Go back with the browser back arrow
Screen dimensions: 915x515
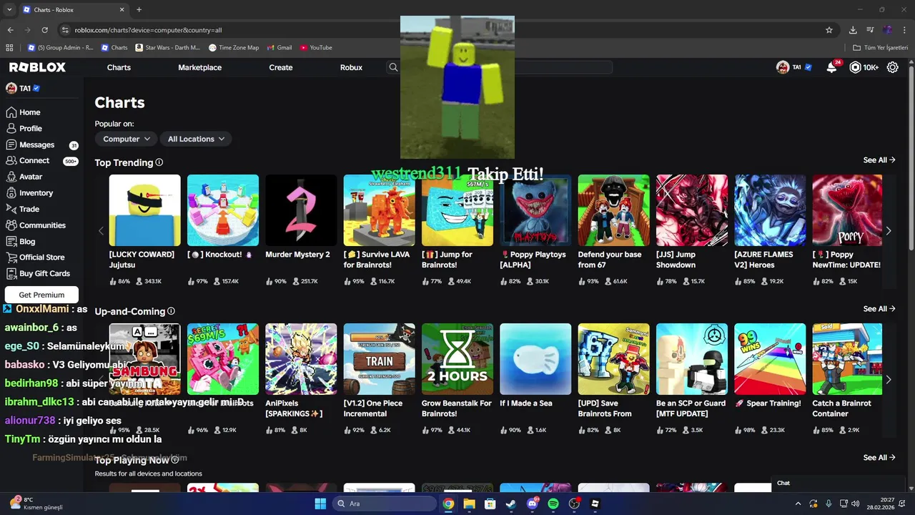pos(10,30)
